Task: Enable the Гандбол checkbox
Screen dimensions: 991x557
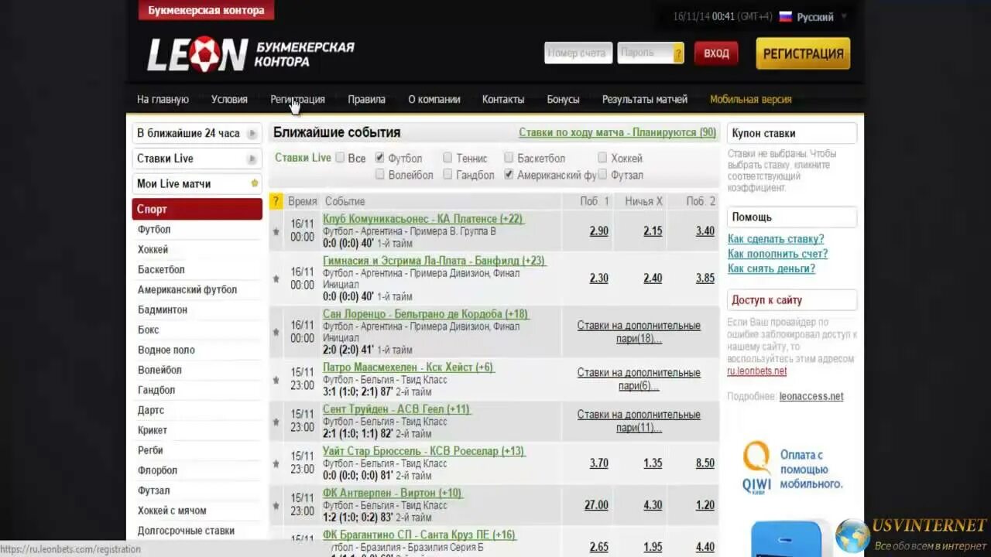Action: 447,174
